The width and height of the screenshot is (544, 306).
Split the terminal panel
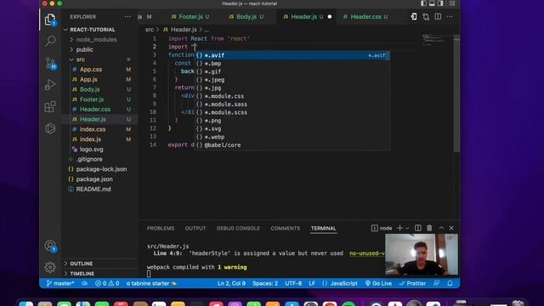tap(417, 228)
